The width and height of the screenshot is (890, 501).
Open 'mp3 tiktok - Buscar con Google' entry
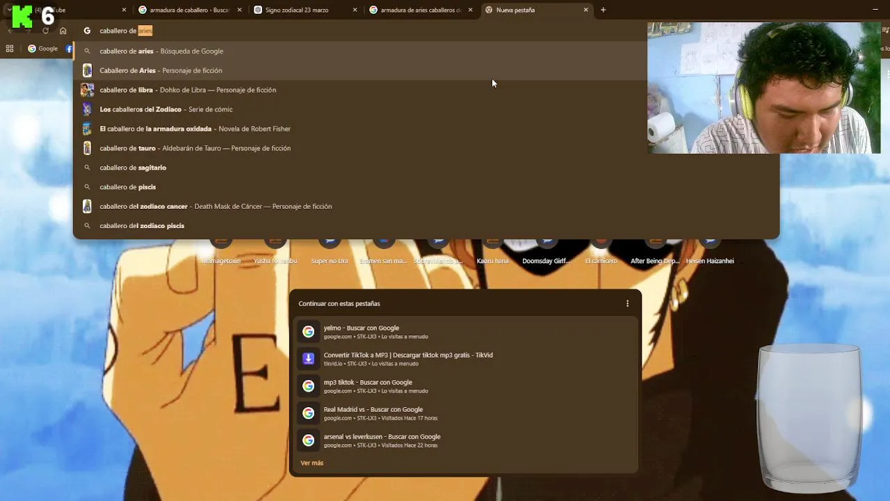[464, 386]
